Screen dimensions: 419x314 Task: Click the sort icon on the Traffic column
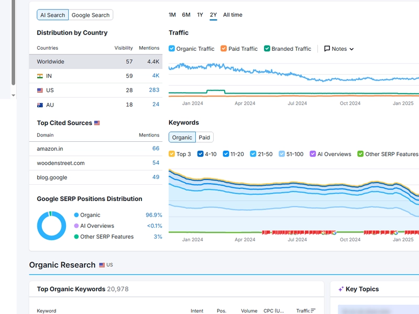click(312, 310)
